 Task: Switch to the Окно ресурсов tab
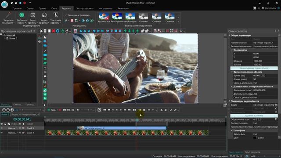(x=252, y=152)
